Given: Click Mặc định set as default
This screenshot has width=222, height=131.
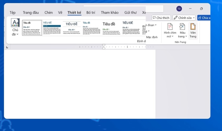Looking at the screenshot, I should [152, 37].
